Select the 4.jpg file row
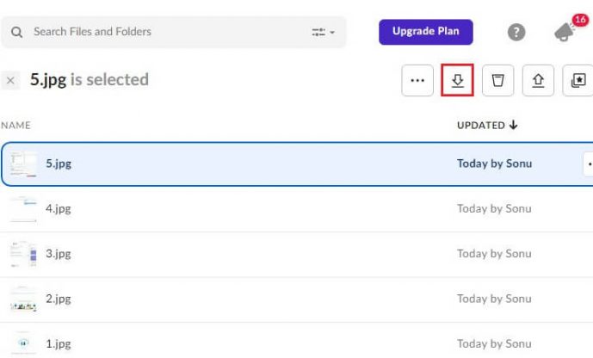593x358 pixels. click(x=258, y=208)
